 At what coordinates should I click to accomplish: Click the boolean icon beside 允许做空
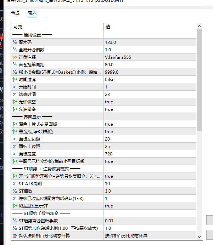15,102
